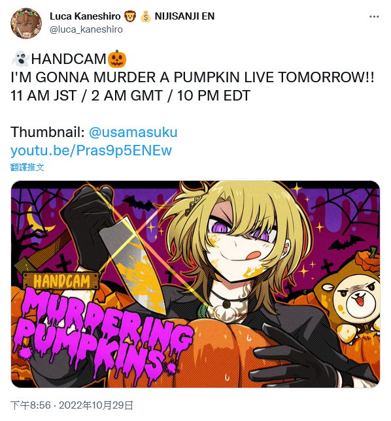This screenshot has height=421, width=391.
Task: Open the youtu.be/Pras9p5ENEw link
Action: (x=91, y=150)
